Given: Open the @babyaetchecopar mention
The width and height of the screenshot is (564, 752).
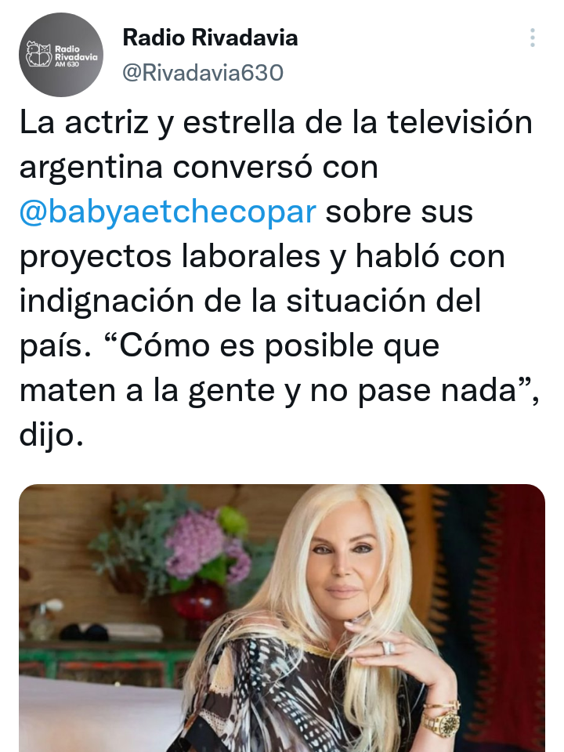Looking at the screenshot, I should (x=168, y=211).
